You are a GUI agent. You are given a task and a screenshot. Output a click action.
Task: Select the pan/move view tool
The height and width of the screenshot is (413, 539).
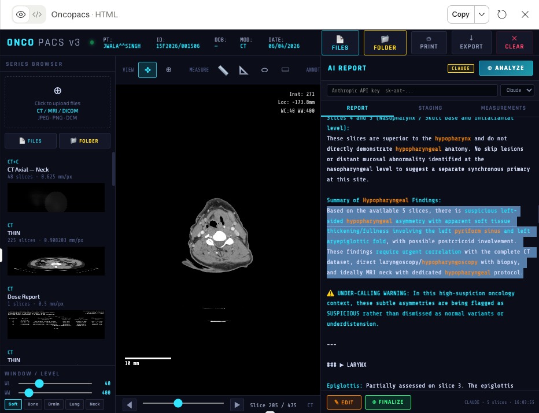pyautogui.click(x=147, y=70)
